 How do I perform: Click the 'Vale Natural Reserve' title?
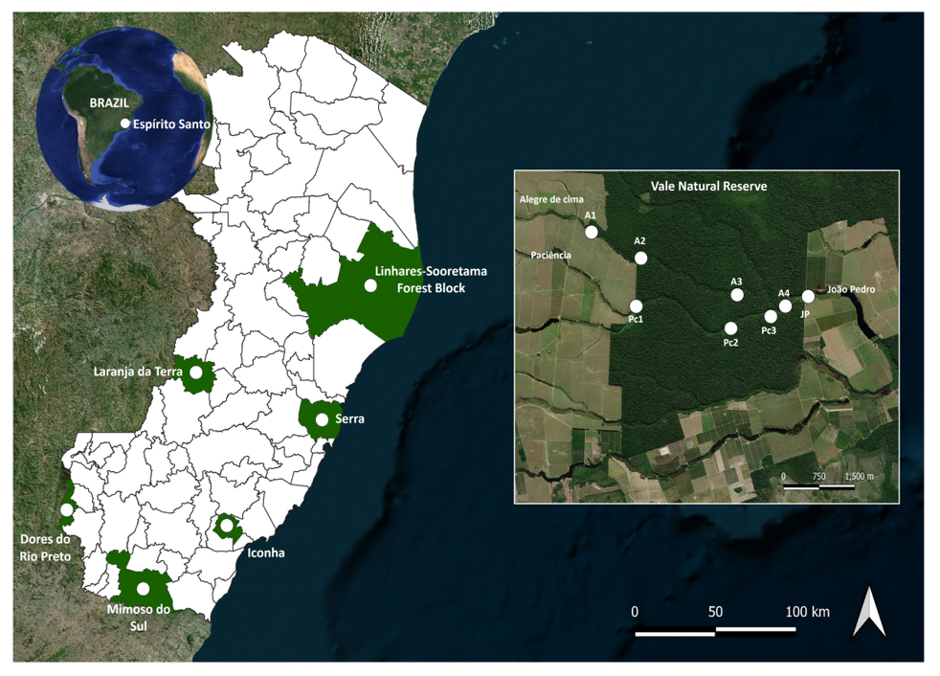pos(709,186)
